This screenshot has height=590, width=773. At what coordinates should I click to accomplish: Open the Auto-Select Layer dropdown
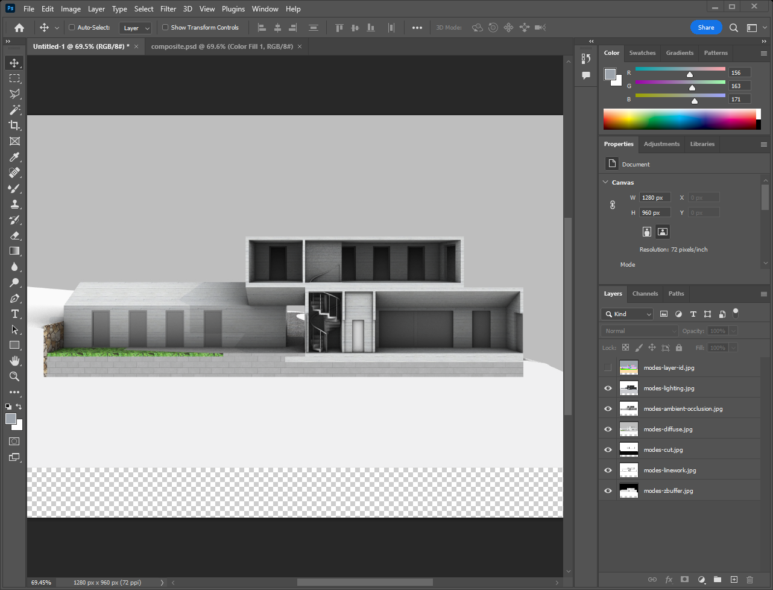coord(136,28)
